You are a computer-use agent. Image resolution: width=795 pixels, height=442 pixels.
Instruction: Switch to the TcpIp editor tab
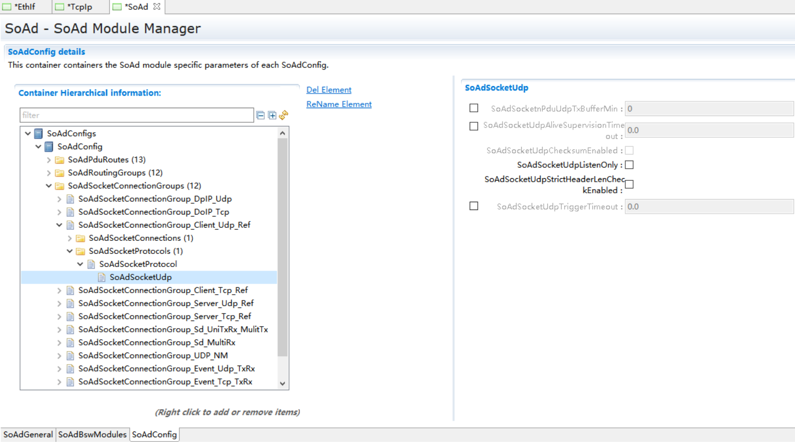point(79,7)
